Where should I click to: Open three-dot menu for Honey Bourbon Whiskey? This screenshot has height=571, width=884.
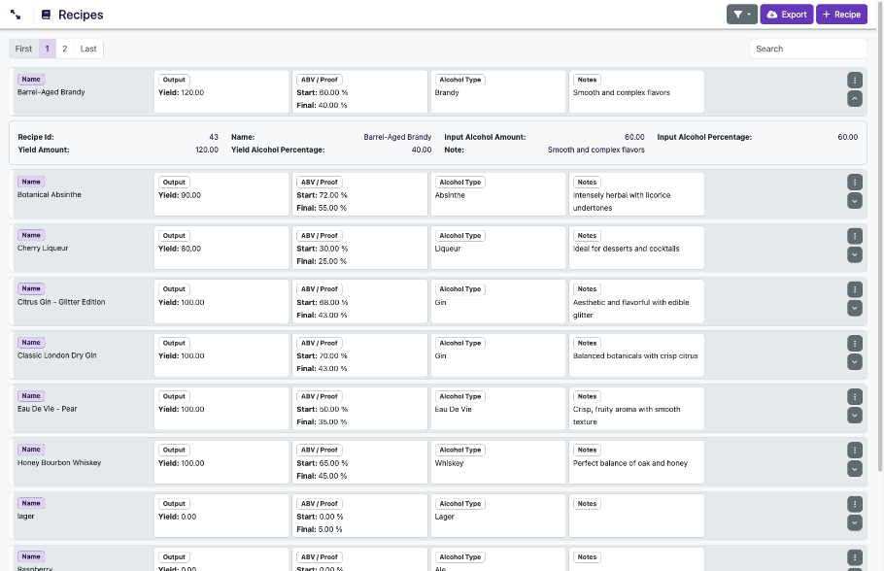(x=855, y=450)
